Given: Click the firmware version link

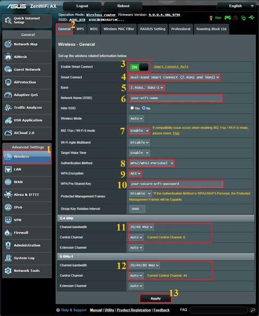Looking at the screenshot, I should point(164,15).
